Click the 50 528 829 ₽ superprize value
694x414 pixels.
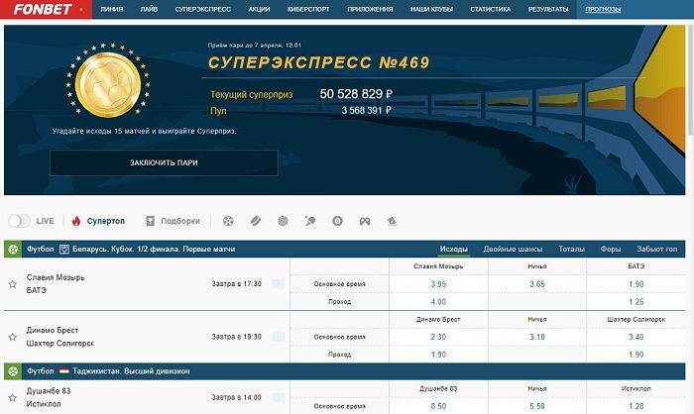coord(356,94)
